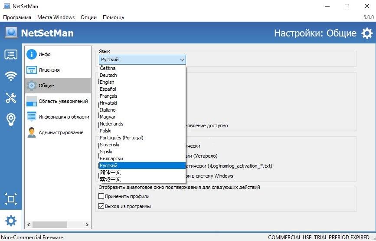
Task: Open the Программа menu
Action: click(x=17, y=17)
